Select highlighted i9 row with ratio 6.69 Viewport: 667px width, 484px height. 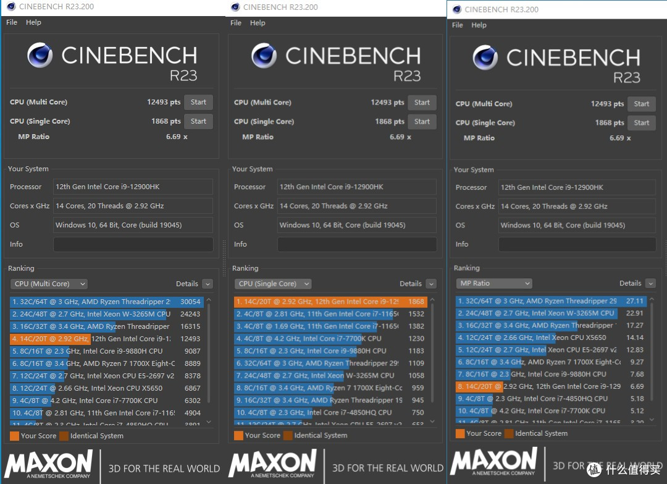click(551, 386)
